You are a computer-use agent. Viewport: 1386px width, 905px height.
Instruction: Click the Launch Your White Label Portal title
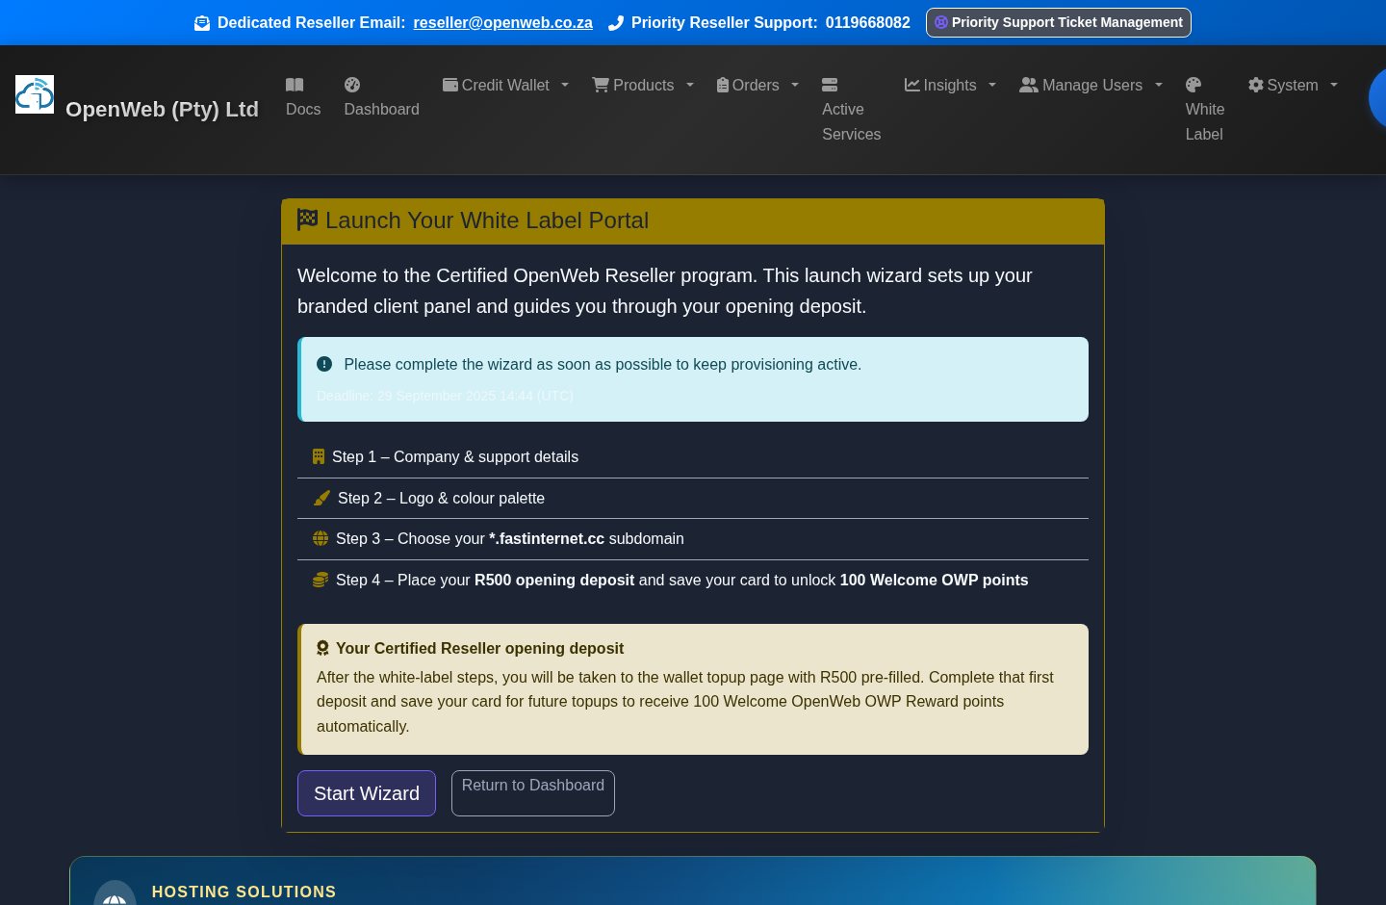(487, 220)
